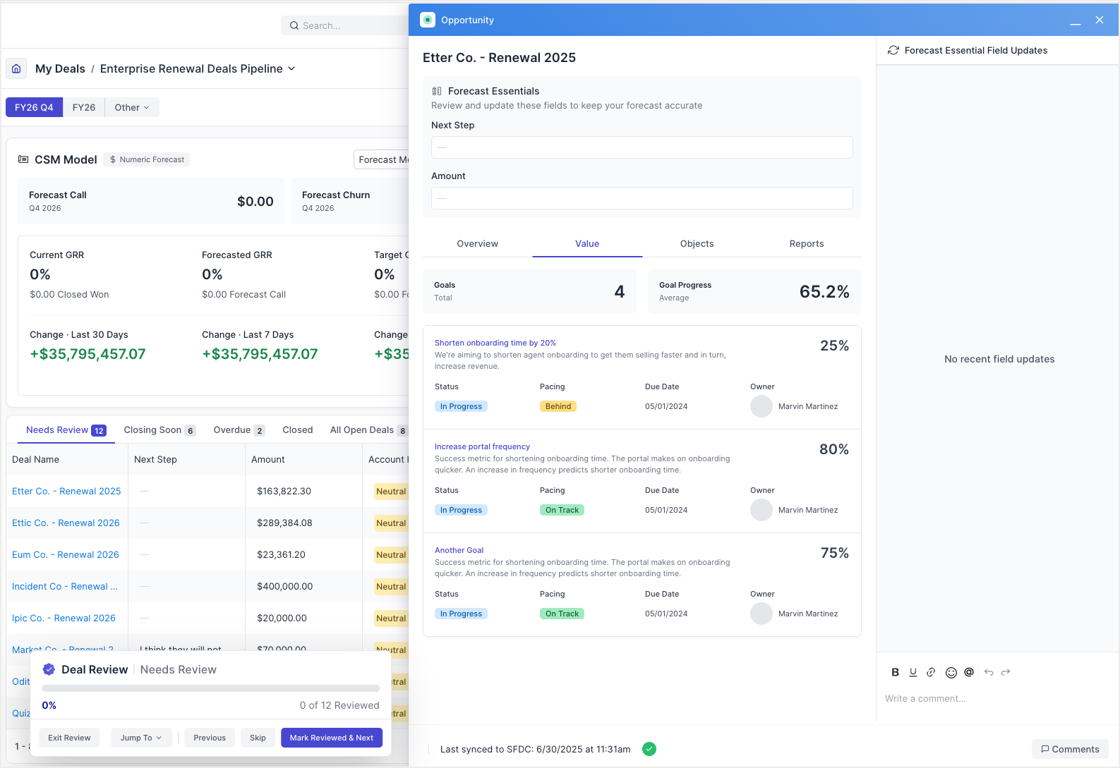The width and height of the screenshot is (1120, 768).
Task: Switch to the Objects tab
Action: pyautogui.click(x=697, y=243)
